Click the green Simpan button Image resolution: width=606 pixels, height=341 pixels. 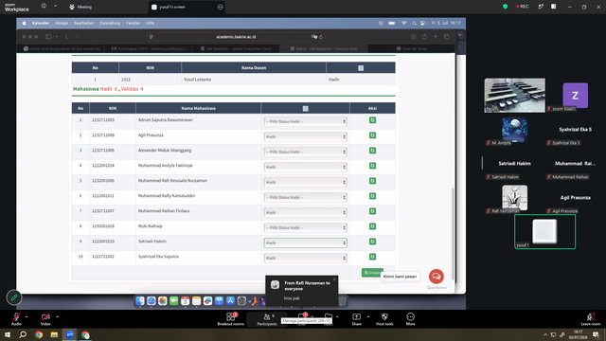[x=372, y=273]
